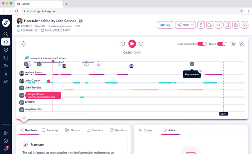Reload the browser page
252x154 pixels.
(x=16, y=11)
